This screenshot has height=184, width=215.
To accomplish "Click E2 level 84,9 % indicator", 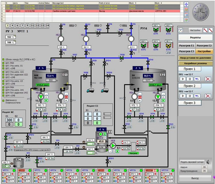I will pyautogui.click(x=148, y=76).
